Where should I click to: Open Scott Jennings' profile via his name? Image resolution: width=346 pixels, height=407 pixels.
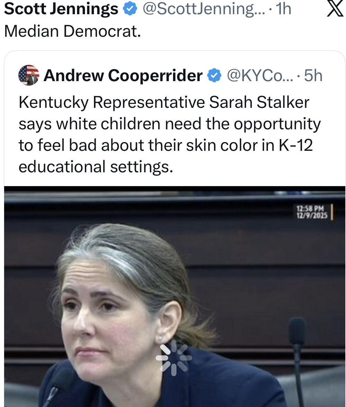[61, 9]
